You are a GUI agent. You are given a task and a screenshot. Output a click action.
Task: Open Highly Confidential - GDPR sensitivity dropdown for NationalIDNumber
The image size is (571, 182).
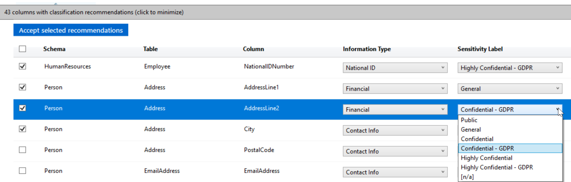point(510,68)
